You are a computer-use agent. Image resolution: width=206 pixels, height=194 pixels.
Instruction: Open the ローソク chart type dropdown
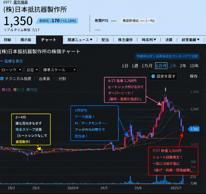[x=11, y=70]
